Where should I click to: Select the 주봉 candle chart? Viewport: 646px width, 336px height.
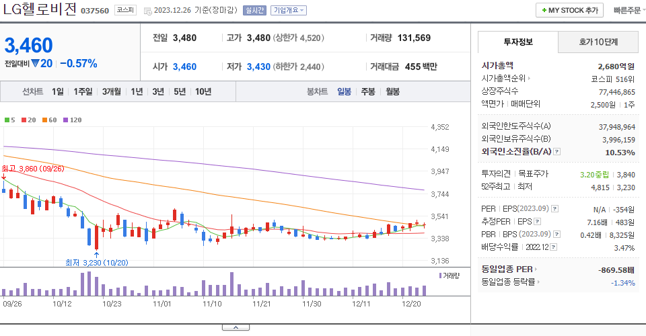click(x=368, y=91)
